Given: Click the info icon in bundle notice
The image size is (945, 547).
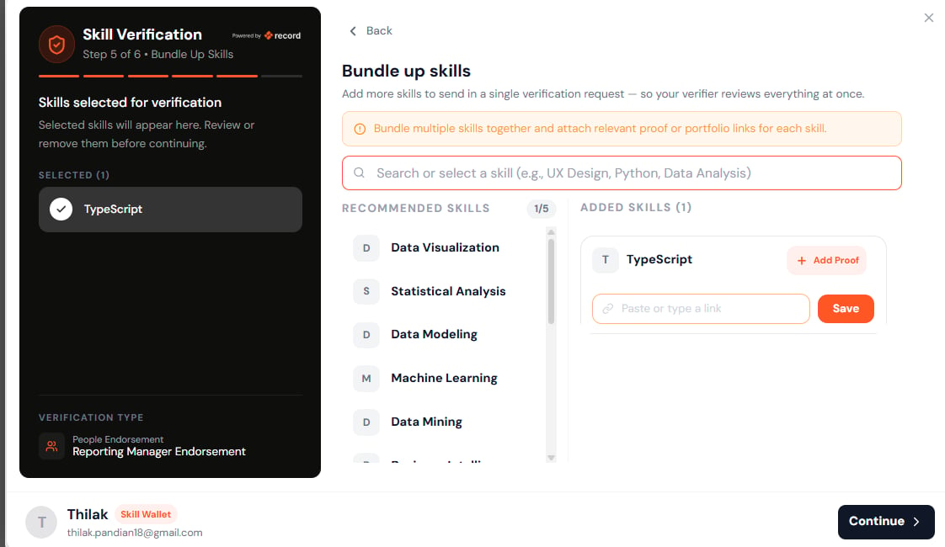Looking at the screenshot, I should tap(360, 129).
